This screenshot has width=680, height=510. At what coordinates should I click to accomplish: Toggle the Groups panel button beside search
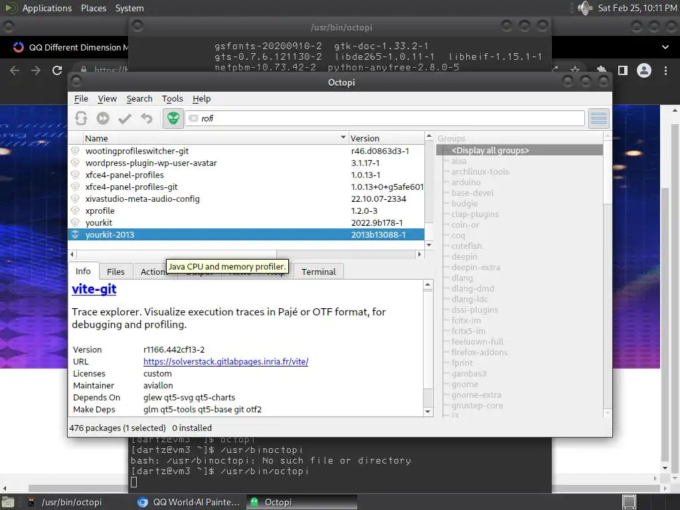599,118
